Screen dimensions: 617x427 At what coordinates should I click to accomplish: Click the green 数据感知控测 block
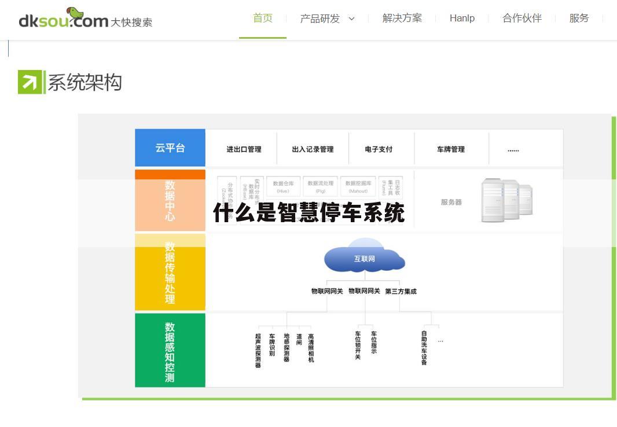[170, 350]
